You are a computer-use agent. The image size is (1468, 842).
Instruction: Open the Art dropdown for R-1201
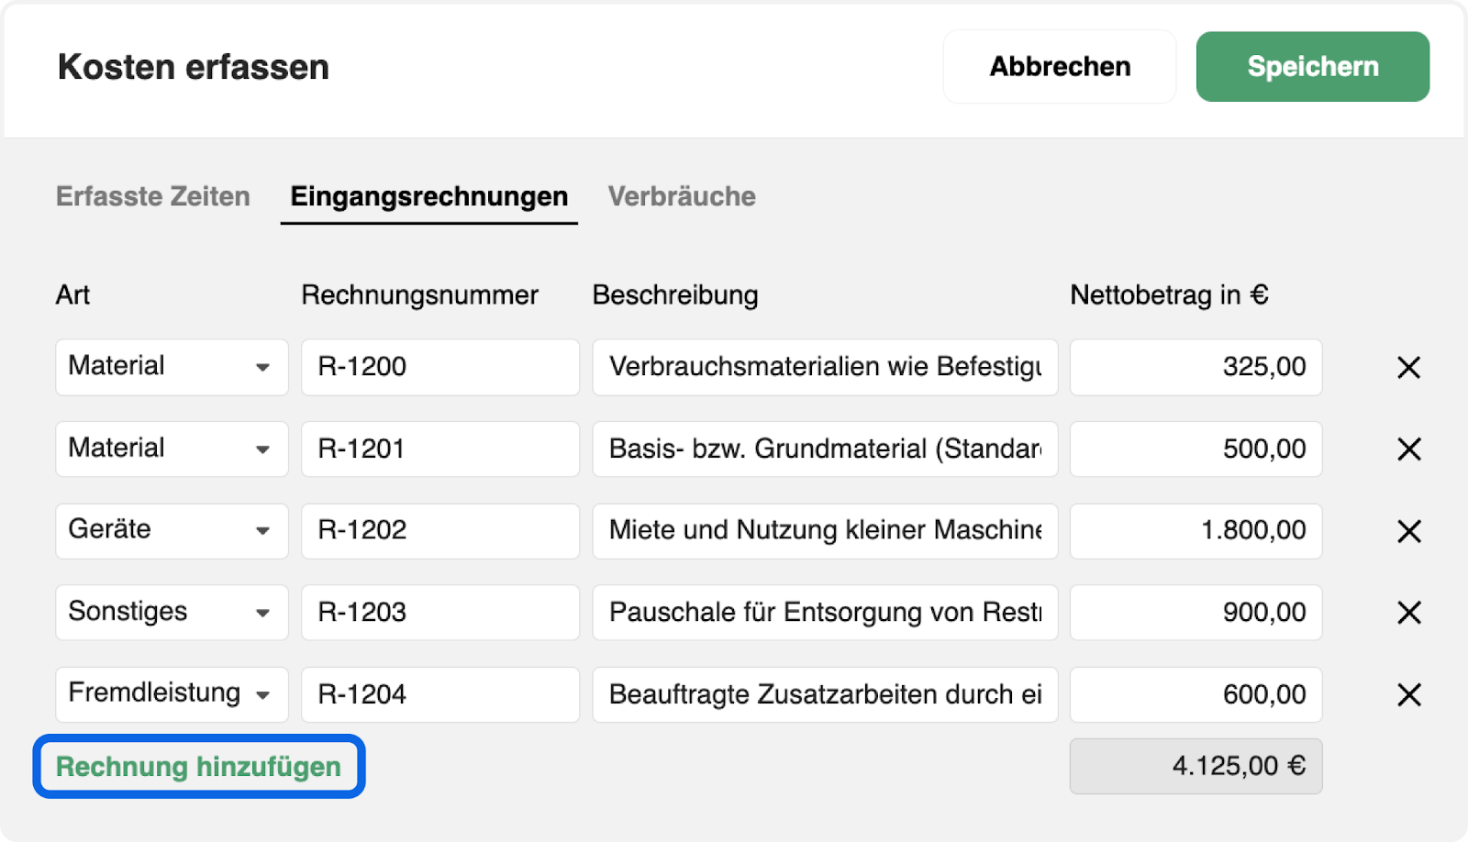tap(172, 449)
